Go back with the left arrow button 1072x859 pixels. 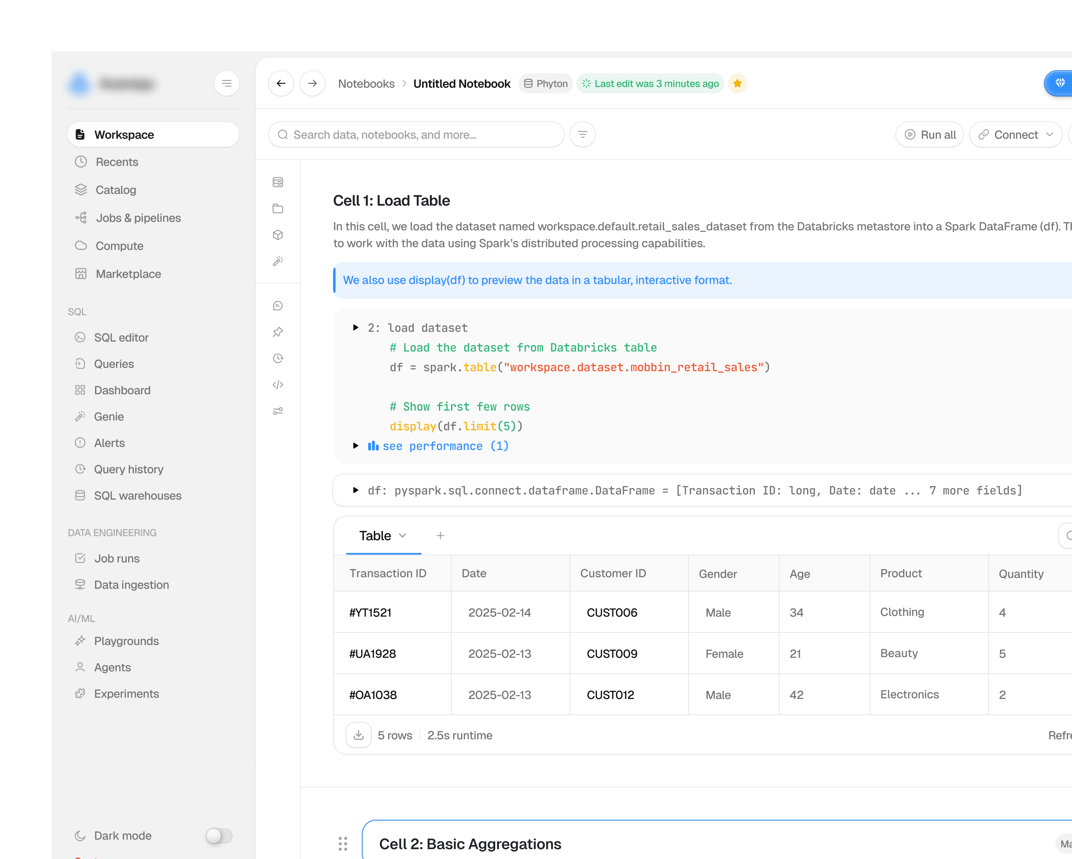point(281,84)
